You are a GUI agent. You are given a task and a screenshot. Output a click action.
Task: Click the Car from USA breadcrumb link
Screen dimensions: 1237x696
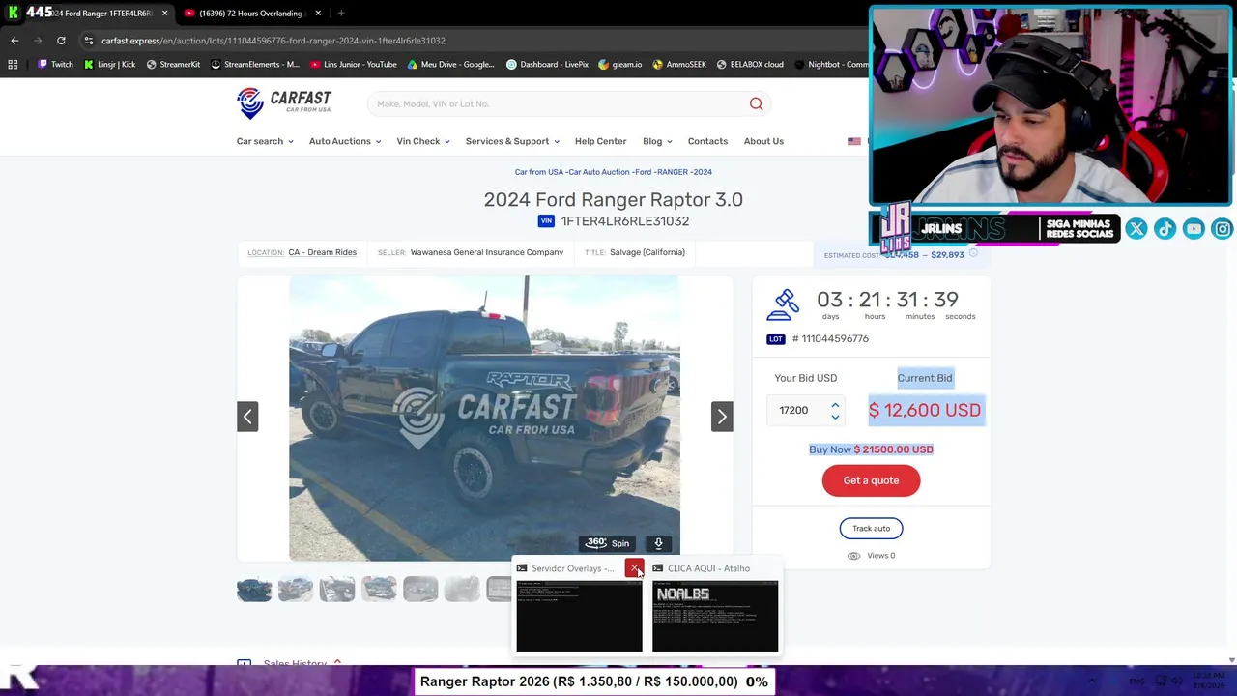point(539,172)
